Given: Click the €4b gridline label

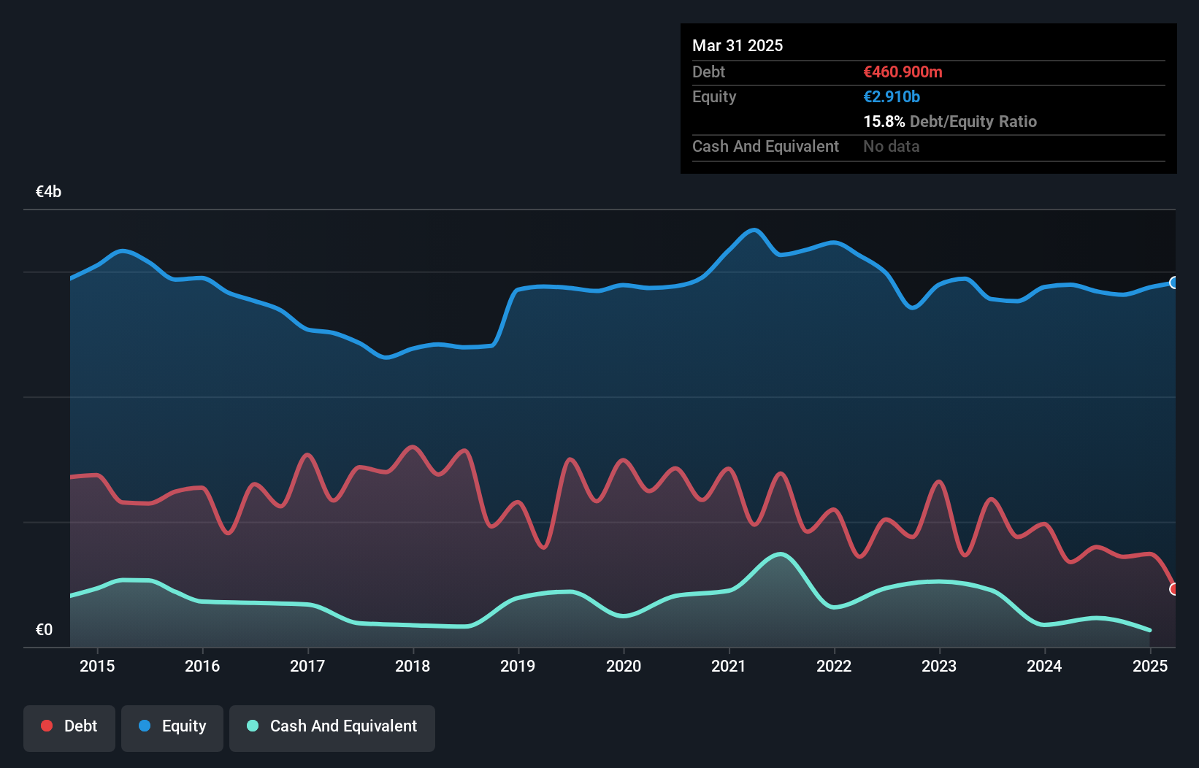Looking at the screenshot, I should (x=48, y=191).
